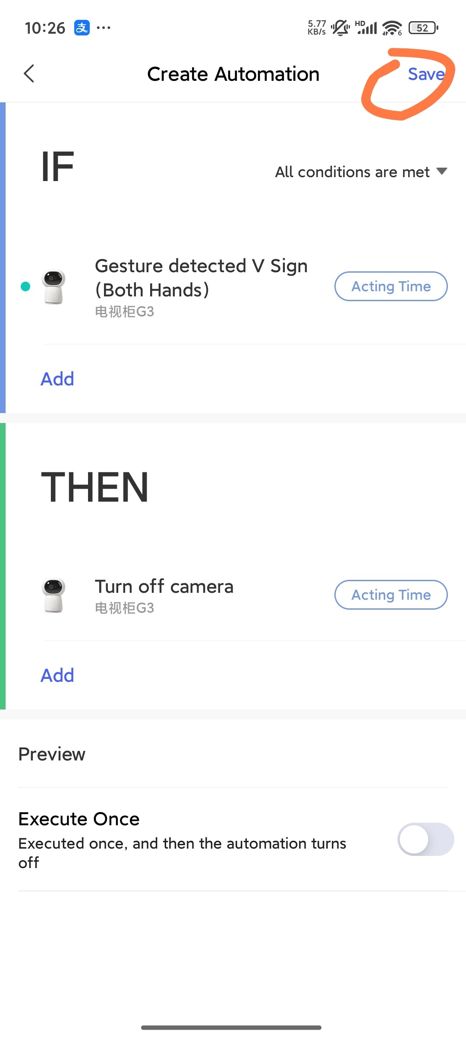
Task: Save the automation
Action: (426, 74)
